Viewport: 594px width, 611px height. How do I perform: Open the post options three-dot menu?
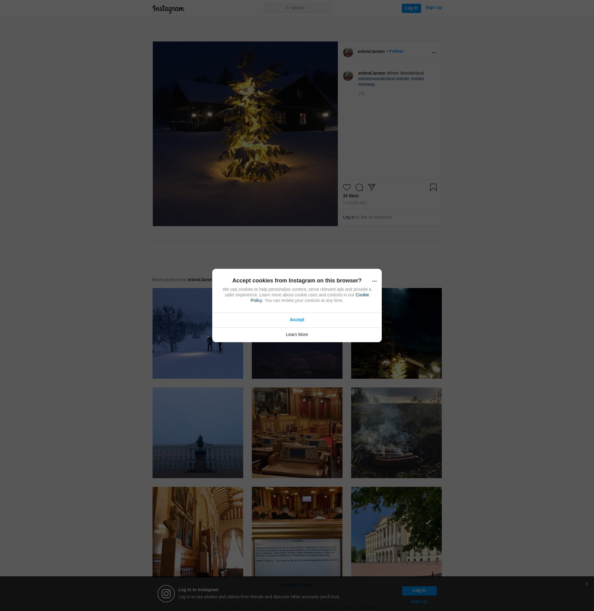pos(434,52)
